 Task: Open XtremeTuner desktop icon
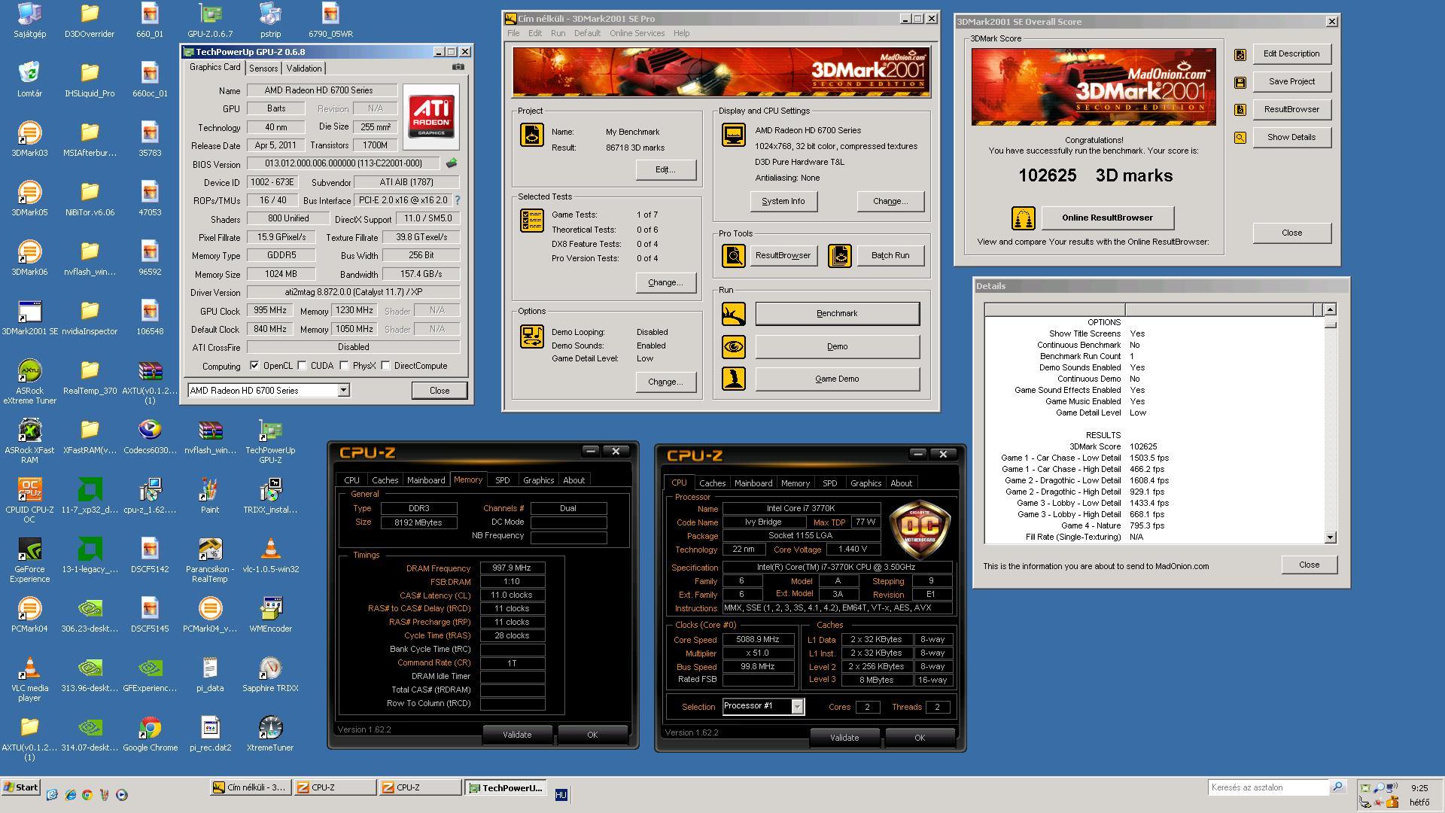coord(270,734)
